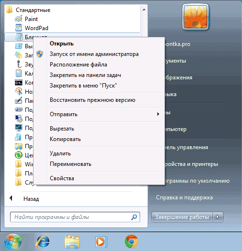Click the sound recorder microphone icon
The image size is (242, 251).
click(19, 64)
